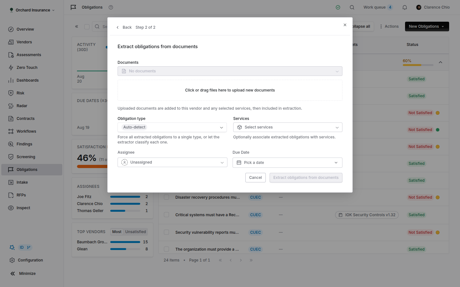Image resolution: width=460 pixels, height=287 pixels.
Task: Toggle the select-all checkbox
Action: [87, 27]
